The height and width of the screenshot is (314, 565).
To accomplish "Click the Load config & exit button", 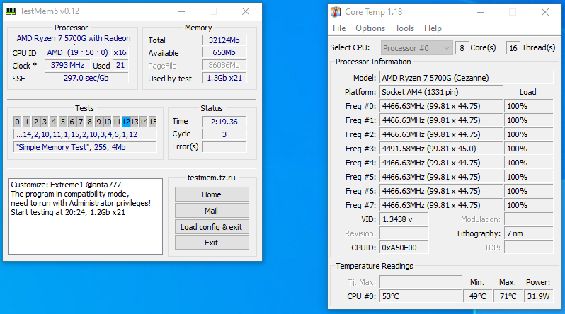I will click(212, 227).
